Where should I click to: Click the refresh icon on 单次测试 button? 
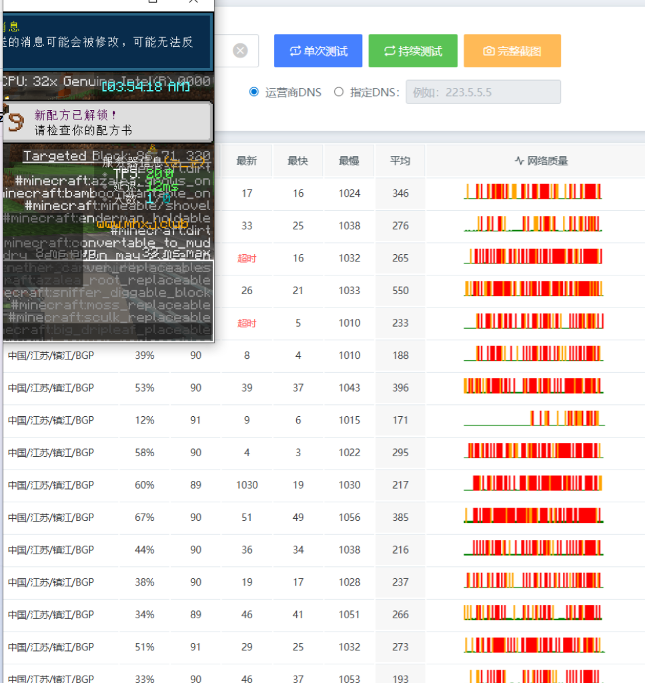pos(296,51)
